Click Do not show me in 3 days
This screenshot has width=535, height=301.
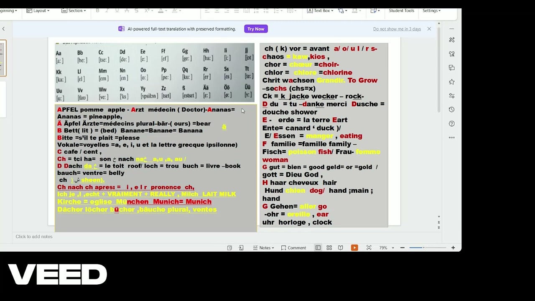397,29
